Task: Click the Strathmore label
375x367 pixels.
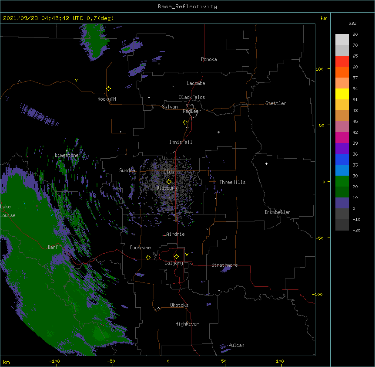Action: coord(224,265)
